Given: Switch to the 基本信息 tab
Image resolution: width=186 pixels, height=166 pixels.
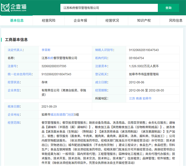Looking at the screenshot, I should tap(17, 20).
